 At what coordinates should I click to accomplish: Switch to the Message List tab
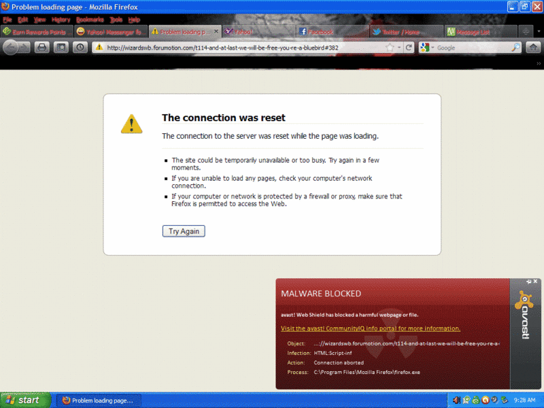[481, 31]
